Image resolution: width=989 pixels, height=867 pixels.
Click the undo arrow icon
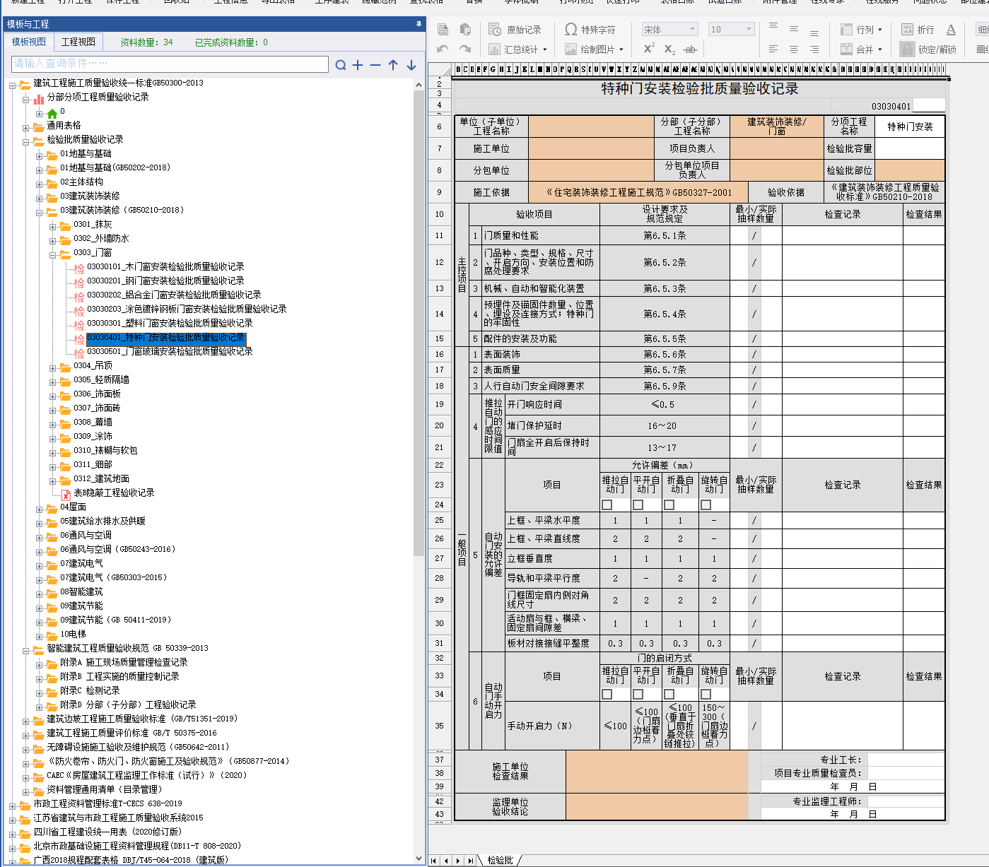click(443, 49)
